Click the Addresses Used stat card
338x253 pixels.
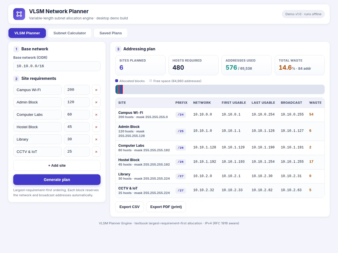(247, 65)
